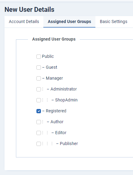This screenshot has width=133, height=175.
Task: Check the Public group checkbox
Action: [x=39, y=57]
